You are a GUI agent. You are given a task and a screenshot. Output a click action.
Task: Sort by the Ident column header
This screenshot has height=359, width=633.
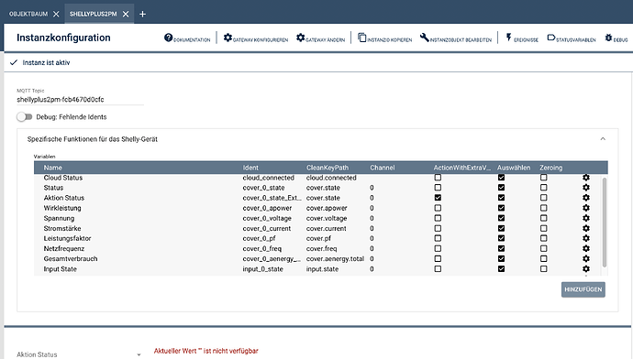[250, 168]
